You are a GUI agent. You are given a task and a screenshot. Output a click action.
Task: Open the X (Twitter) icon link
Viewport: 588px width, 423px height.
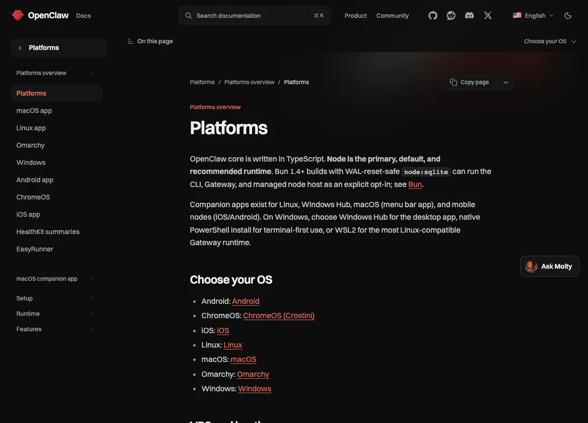[488, 16]
